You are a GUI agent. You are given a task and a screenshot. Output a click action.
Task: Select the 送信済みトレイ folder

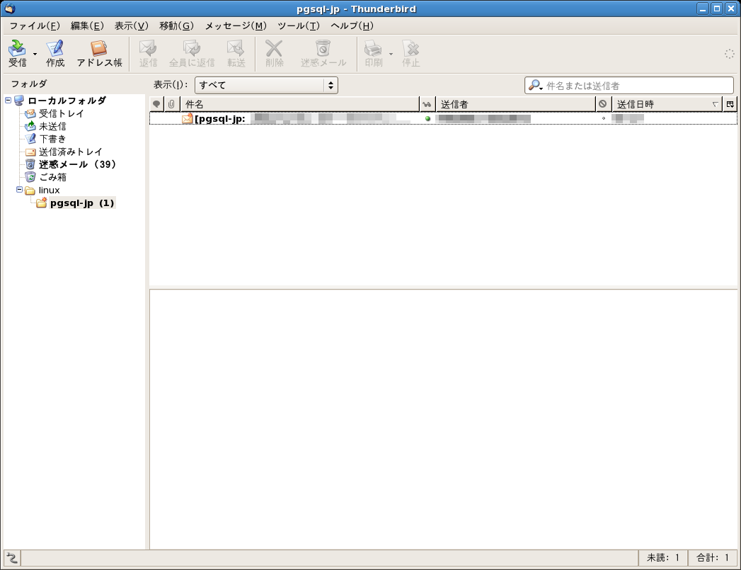pyautogui.click(x=70, y=152)
